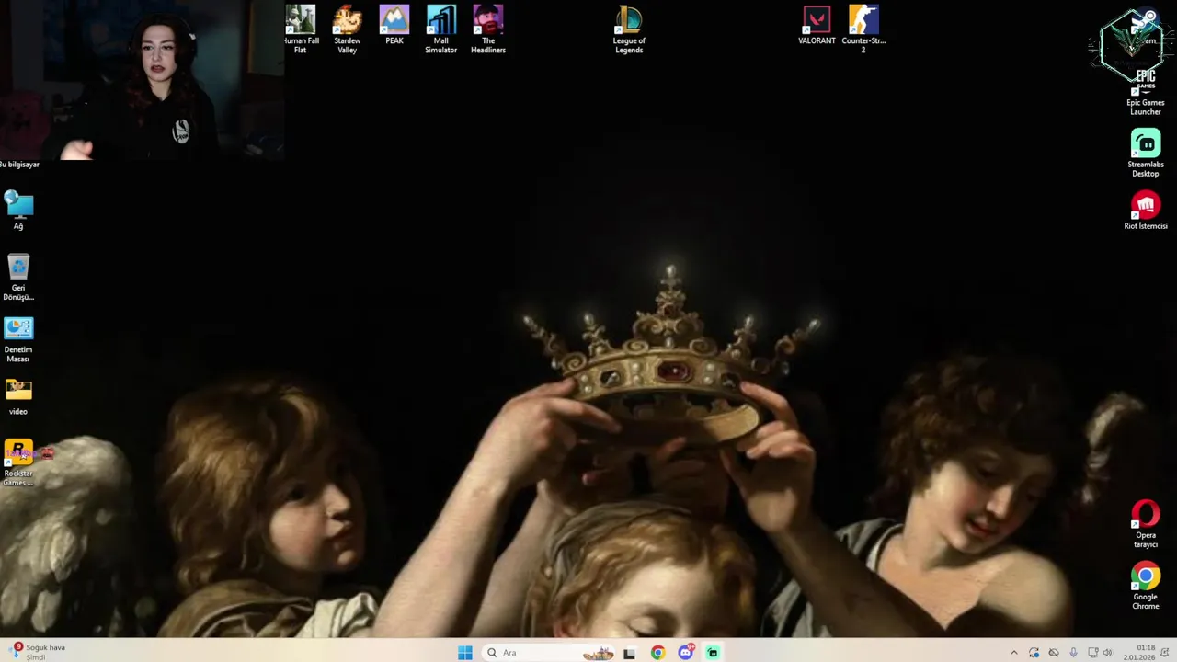The image size is (1177, 662).
Task: Open the Streamlabs Desktop shortcut
Action: (1146, 153)
